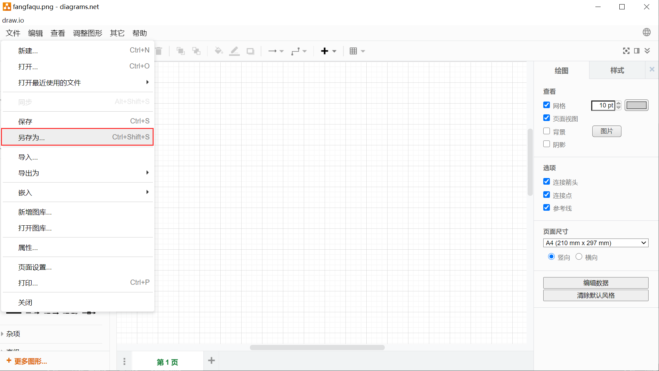The height and width of the screenshot is (371, 659).
Task: Switch to the 样式 tab
Action: tap(617, 70)
